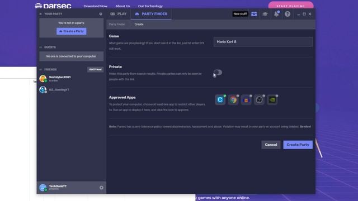Click the TechDonkYT profile avatar
The width and height of the screenshot is (358, 201).
coord(43,188)
